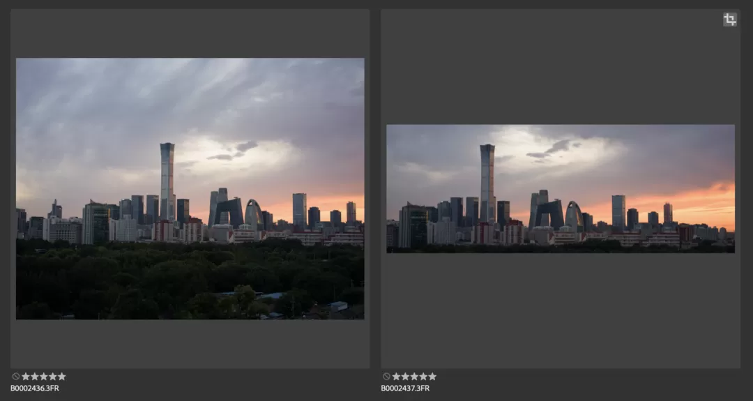
Task: Click the reject flag icon for B0002437.3FR
Action: click(386, 377)
